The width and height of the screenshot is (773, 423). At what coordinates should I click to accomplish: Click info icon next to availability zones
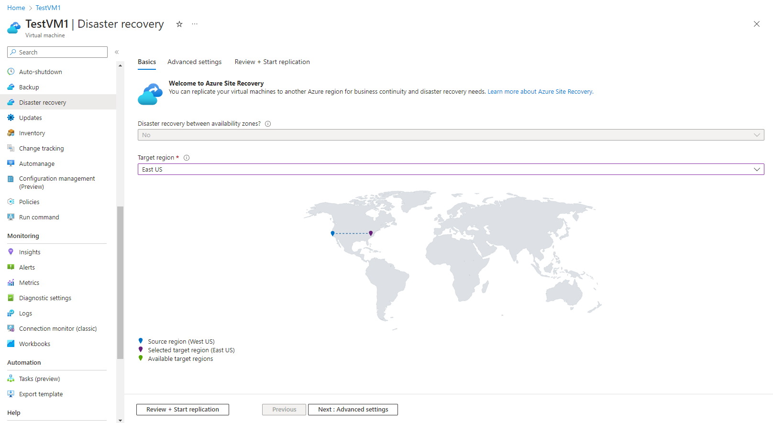click(268, 124)
